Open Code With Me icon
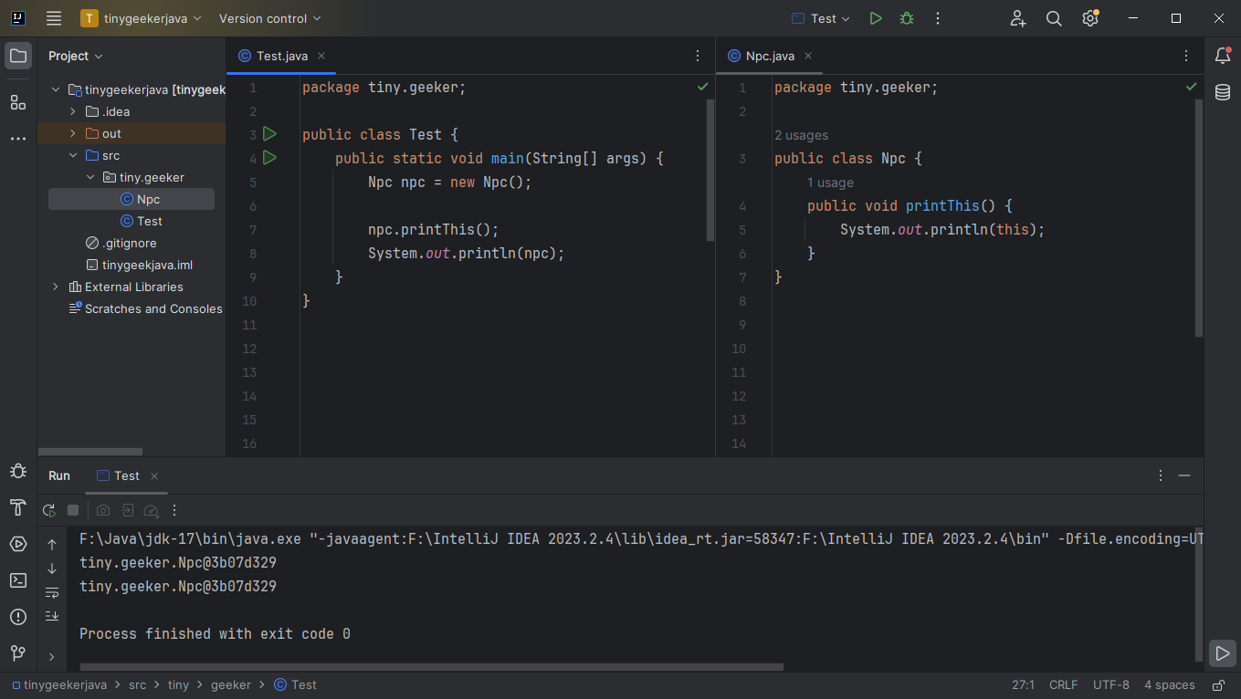The image size is (1241, 699). pos(1018,18)
